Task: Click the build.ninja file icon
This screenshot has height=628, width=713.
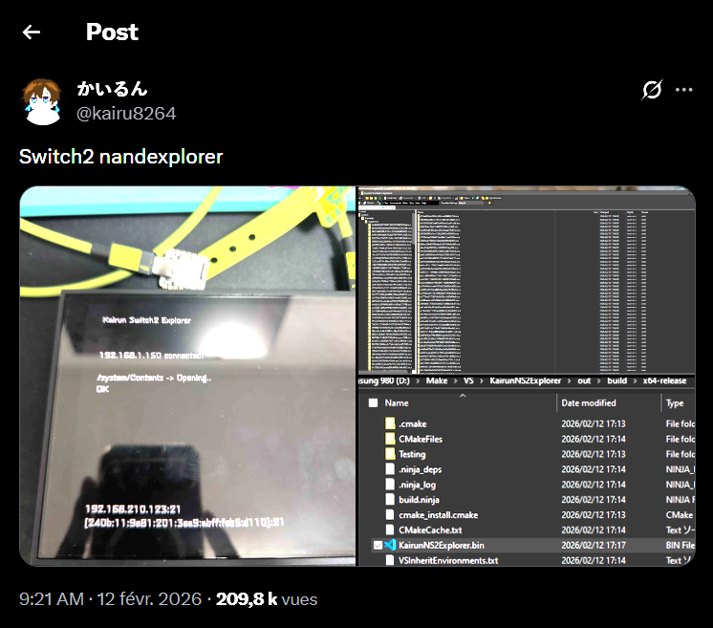Action: 390,499
